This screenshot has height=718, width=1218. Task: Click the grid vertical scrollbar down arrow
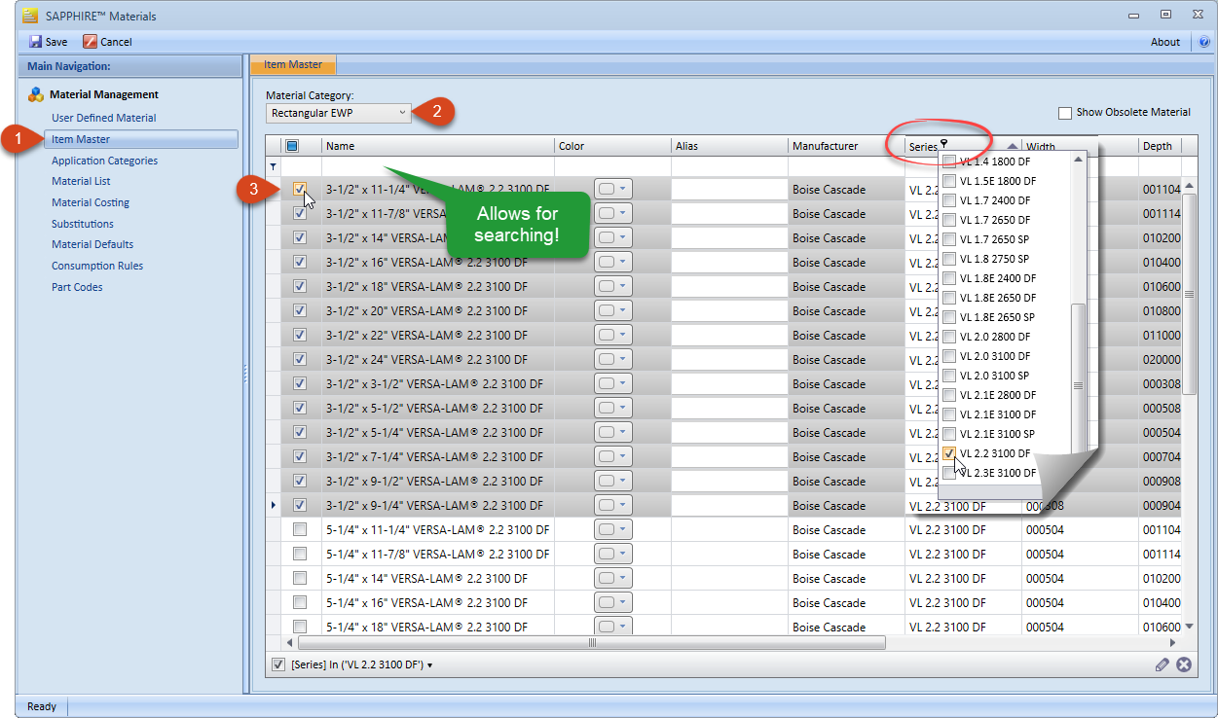[1189, 626]
